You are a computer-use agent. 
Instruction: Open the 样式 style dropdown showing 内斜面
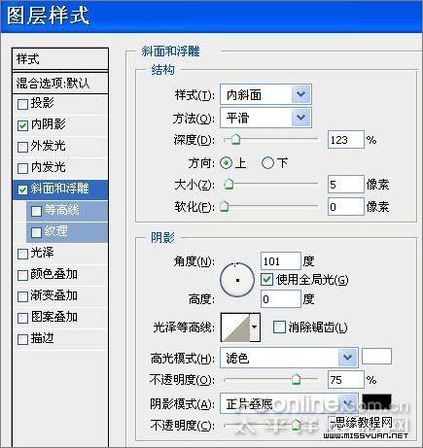(x=265, y=94)
